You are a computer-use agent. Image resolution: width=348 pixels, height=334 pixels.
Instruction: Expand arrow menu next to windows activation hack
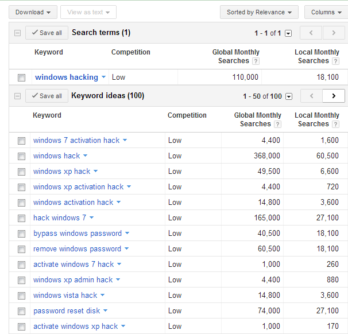(119, 202)
